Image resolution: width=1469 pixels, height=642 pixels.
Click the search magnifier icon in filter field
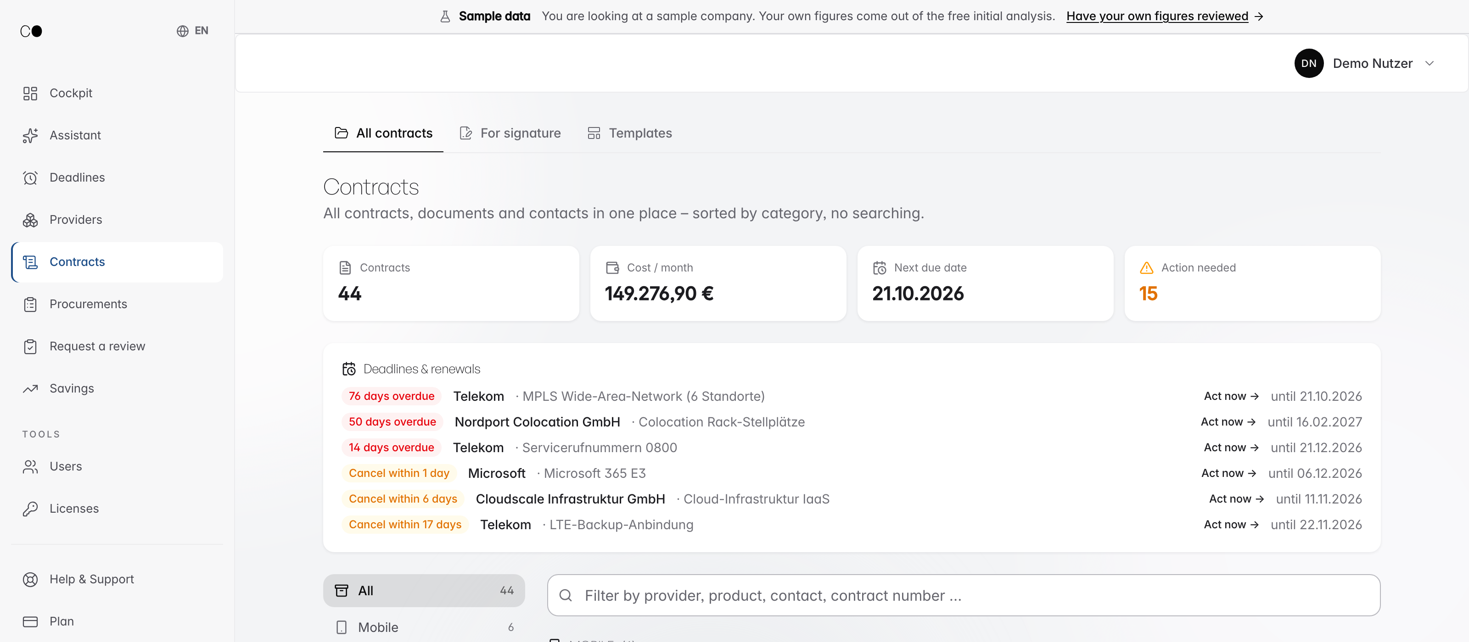[x=566, y=595]
